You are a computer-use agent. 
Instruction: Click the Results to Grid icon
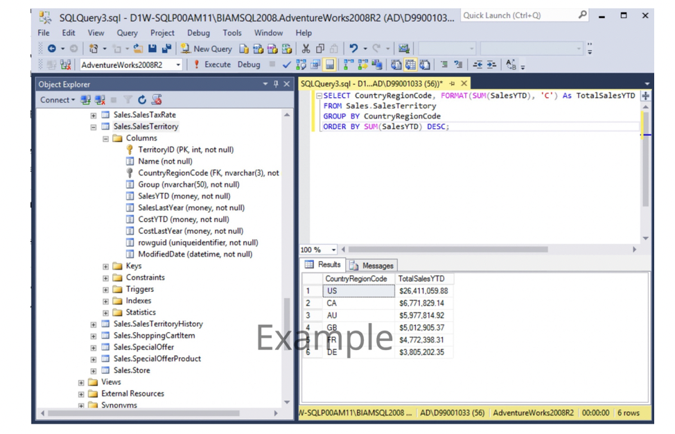tap(410, 65)
